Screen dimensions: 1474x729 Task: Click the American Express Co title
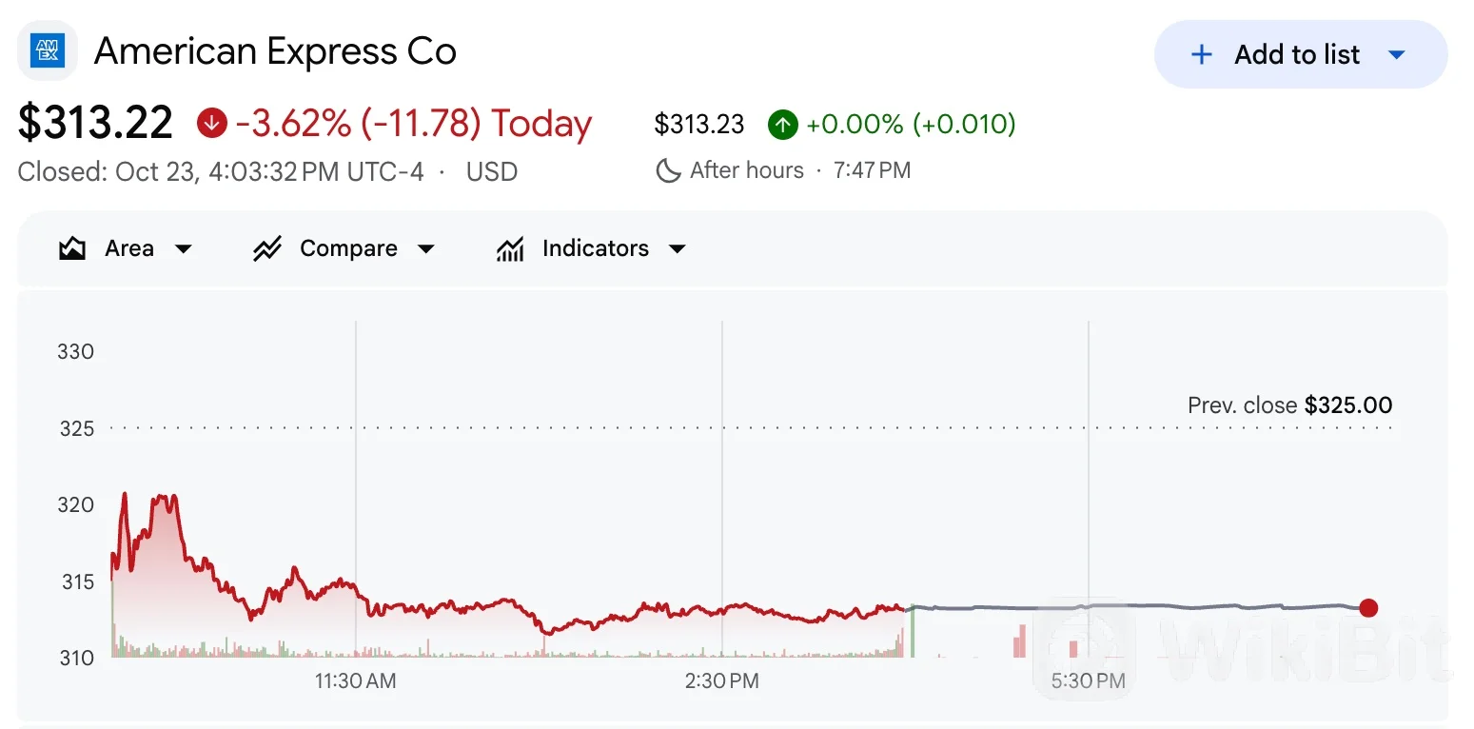click(275, 51)
